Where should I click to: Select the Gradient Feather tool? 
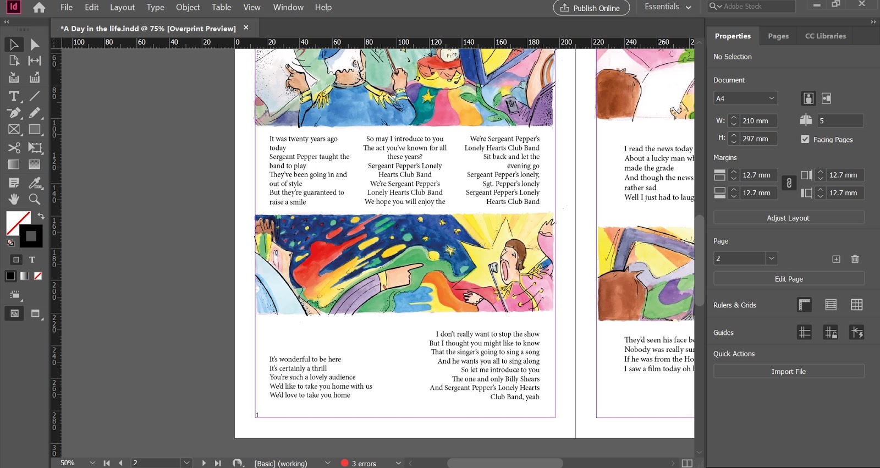35,164
